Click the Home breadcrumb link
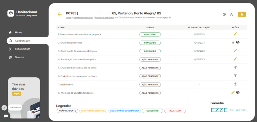 pos(69,17)
